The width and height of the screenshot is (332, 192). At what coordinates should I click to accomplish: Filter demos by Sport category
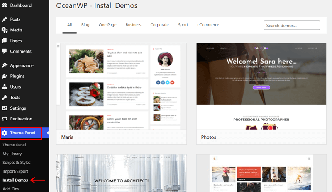183,25
